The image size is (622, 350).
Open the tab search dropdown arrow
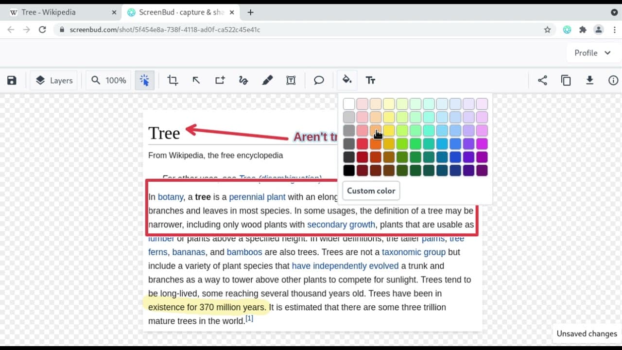point(614,12)
